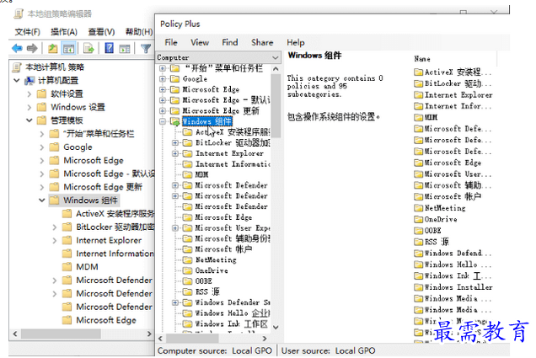The image size is (536, 358).
Task: Select highlighted Windows 组件 in Policy Plus tree
Action: (207, 121)
